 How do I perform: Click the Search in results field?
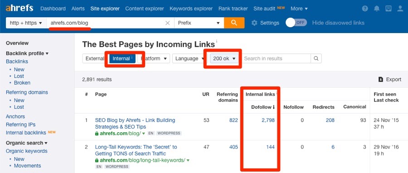point(276,58)
